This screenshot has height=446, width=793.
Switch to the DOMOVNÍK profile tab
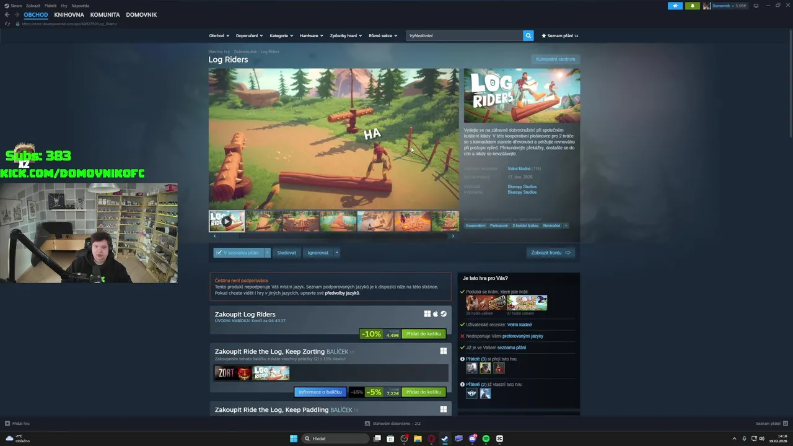(141, 14)
